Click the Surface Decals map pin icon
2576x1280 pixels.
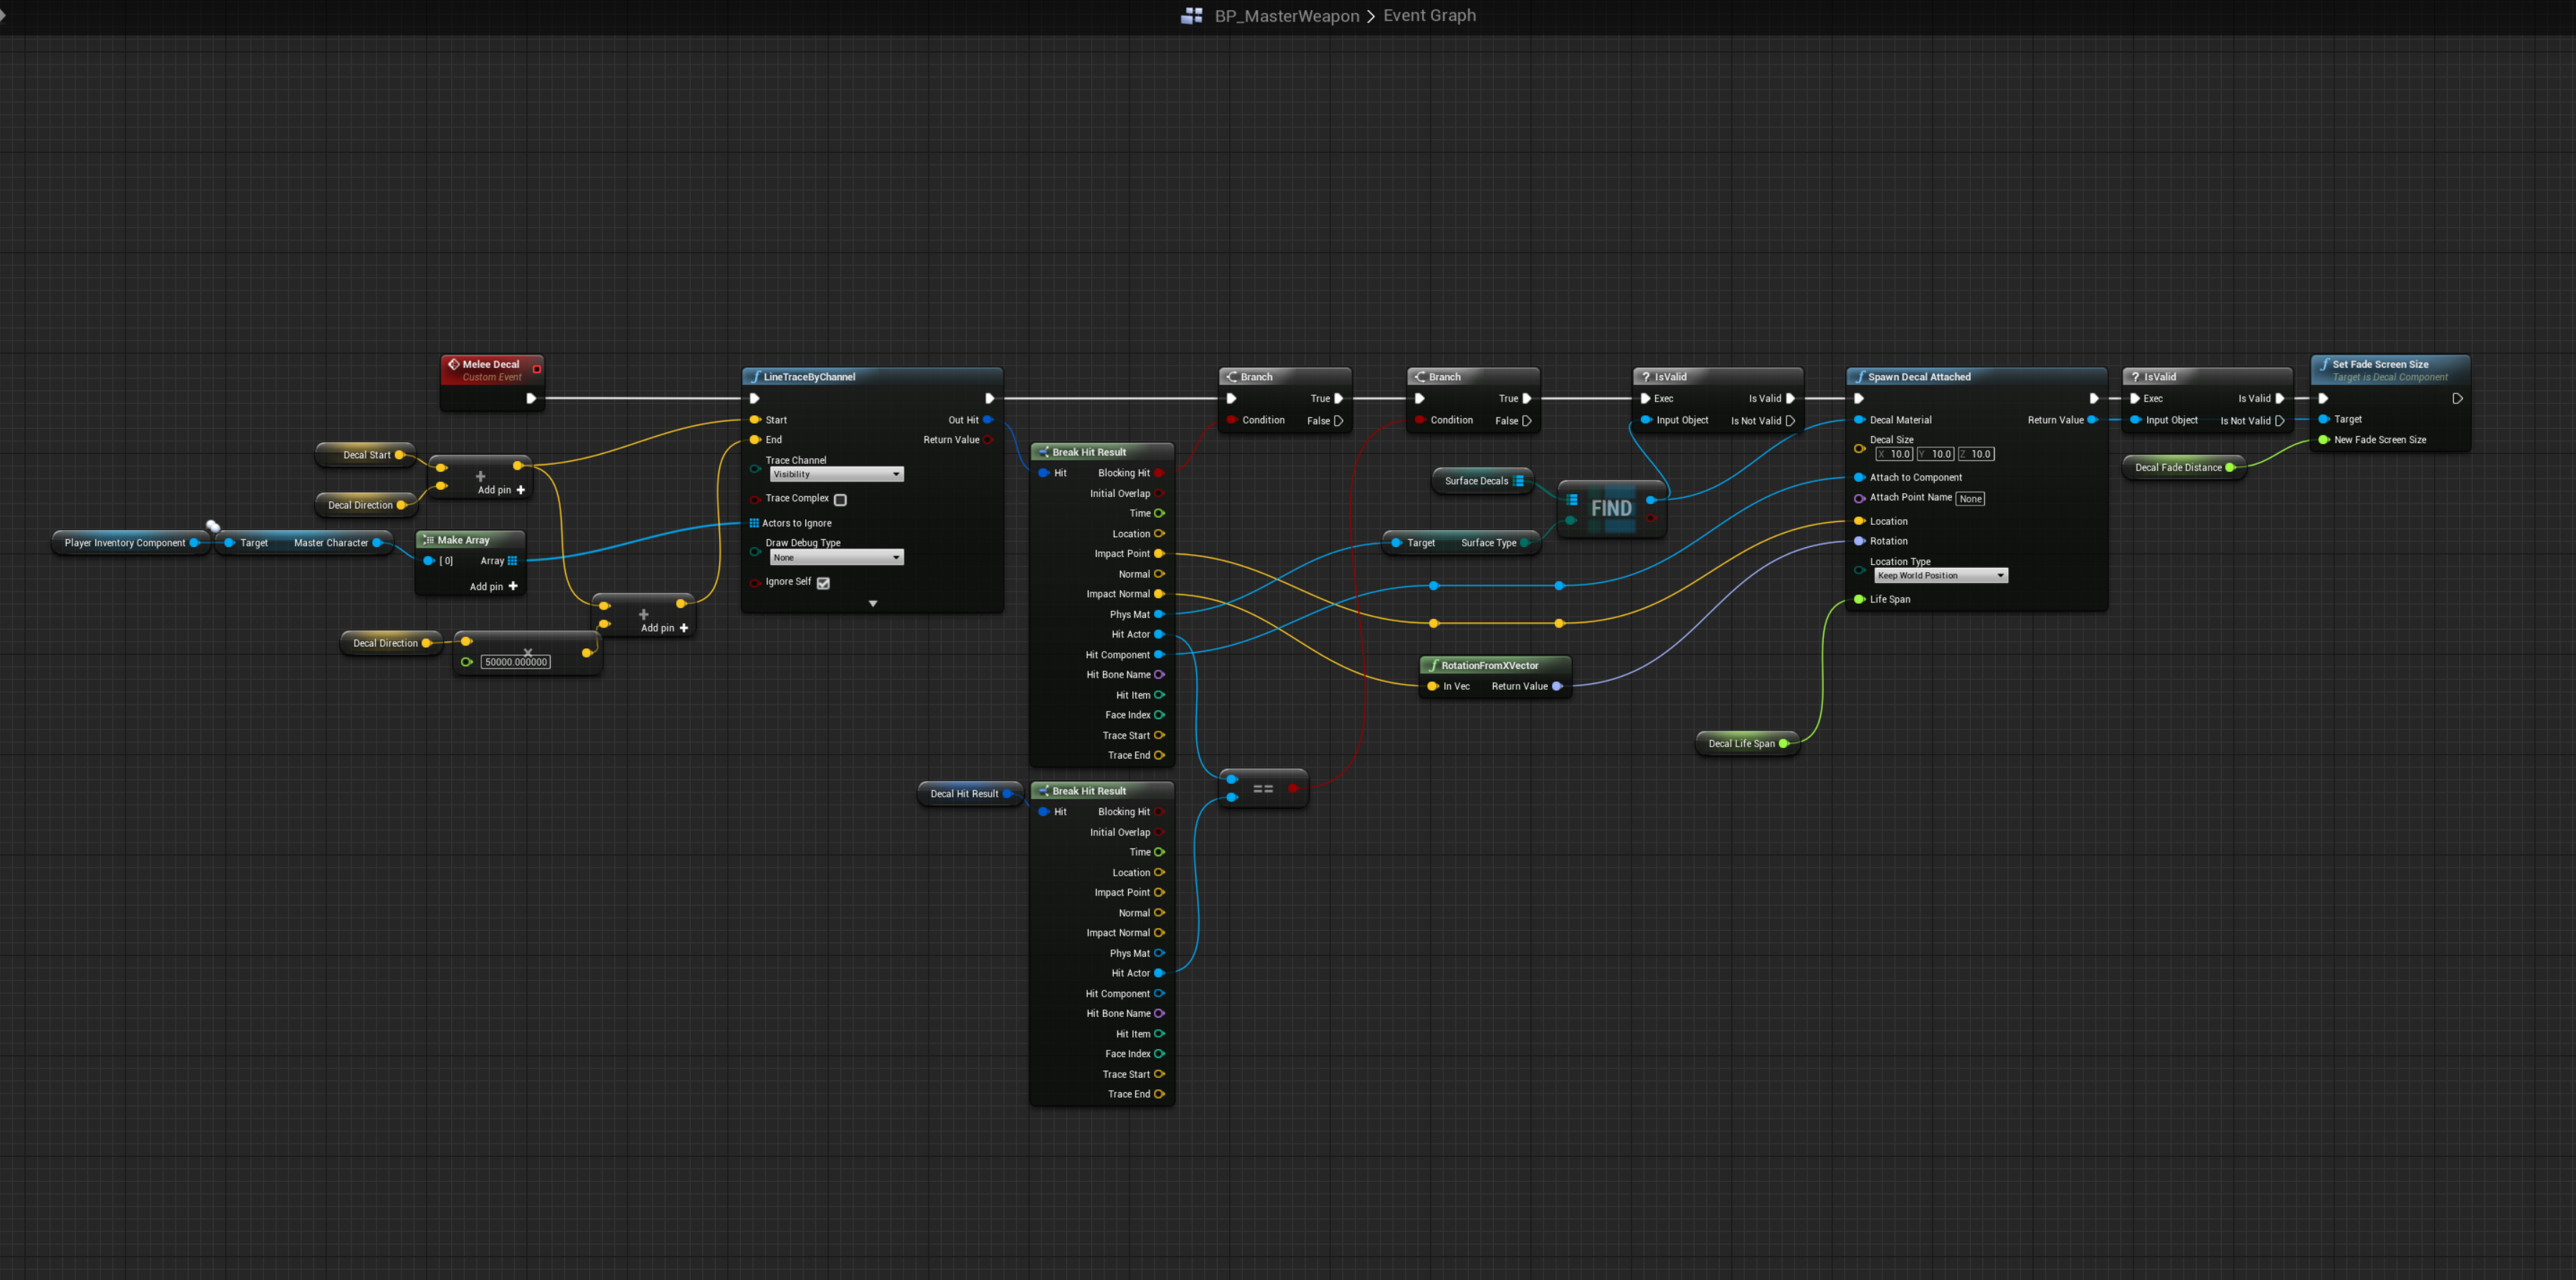point(1519,481)
